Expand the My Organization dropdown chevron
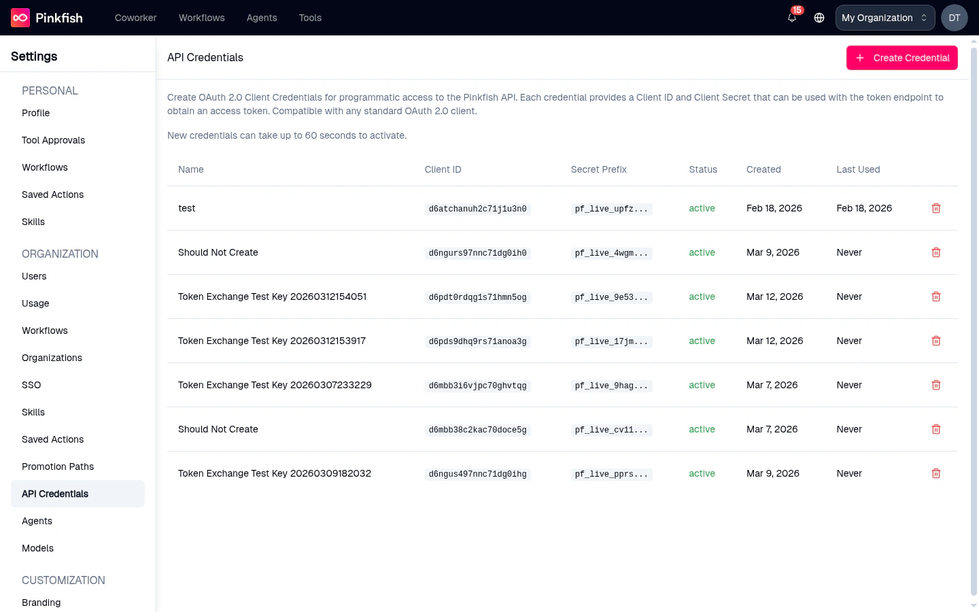Viewport: 979px width, 612px height. coord(923,17)
